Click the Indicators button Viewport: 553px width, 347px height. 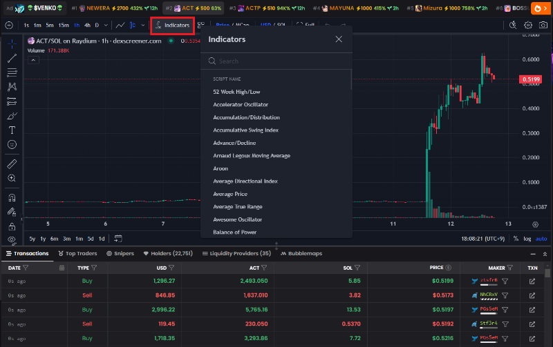point(172,26)
